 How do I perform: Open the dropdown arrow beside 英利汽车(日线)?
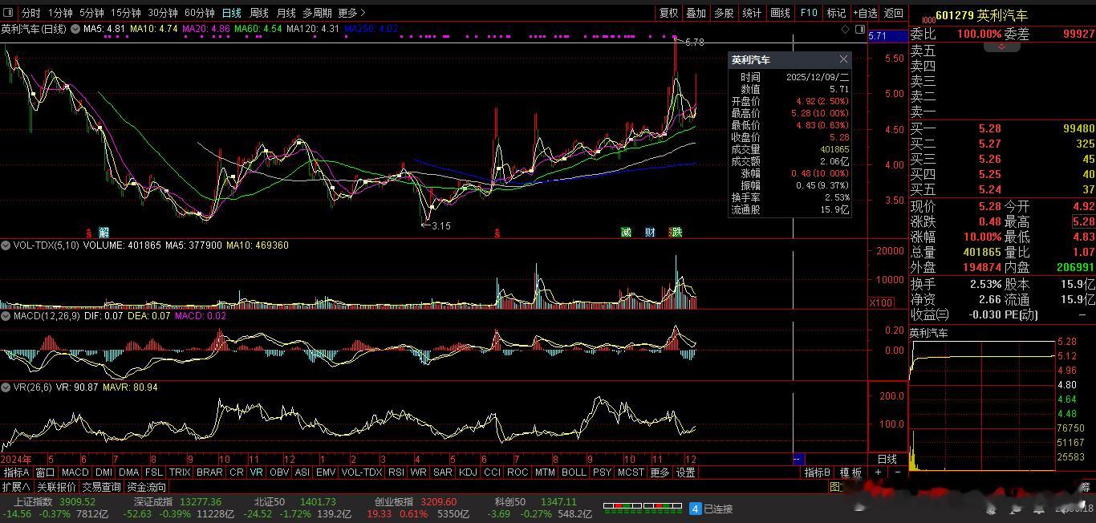(x=75, y=29)
